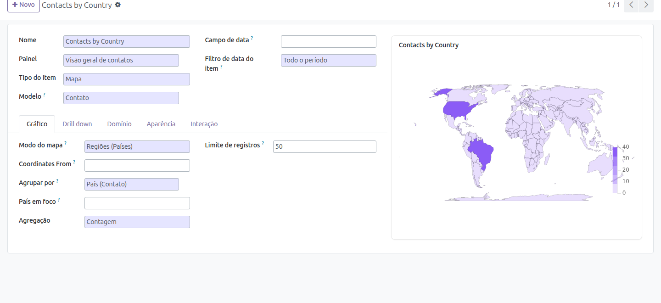Image resolution: width=661 pixels, height=303 pixels.
Task: Open the Modelo selection field
Action: click(x=121, y=98)
